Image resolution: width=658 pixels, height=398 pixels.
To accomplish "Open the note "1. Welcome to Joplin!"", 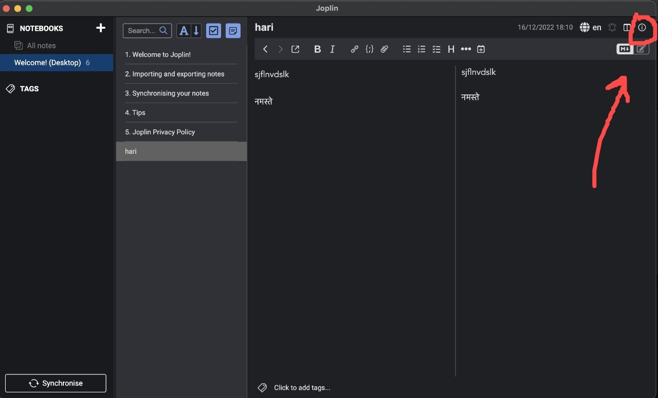I will pos(181,54).
